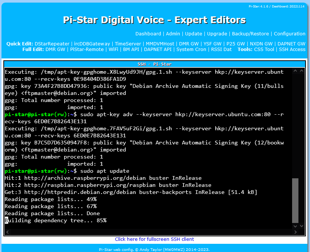Viewport: 310px width, 252px height.
Task: Click here for fullscreen SSH client
Action: 154,239
